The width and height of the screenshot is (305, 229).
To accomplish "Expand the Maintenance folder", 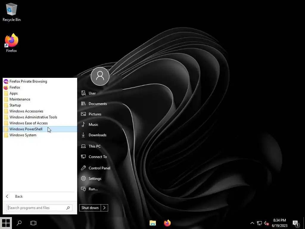I will [40, 99].
